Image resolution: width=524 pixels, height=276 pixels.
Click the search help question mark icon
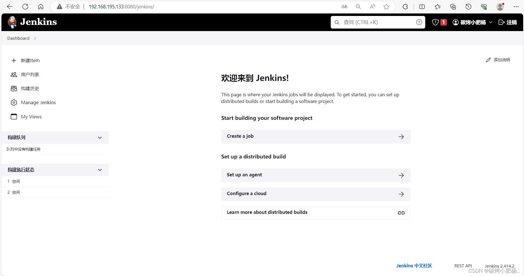coord(419,22)
